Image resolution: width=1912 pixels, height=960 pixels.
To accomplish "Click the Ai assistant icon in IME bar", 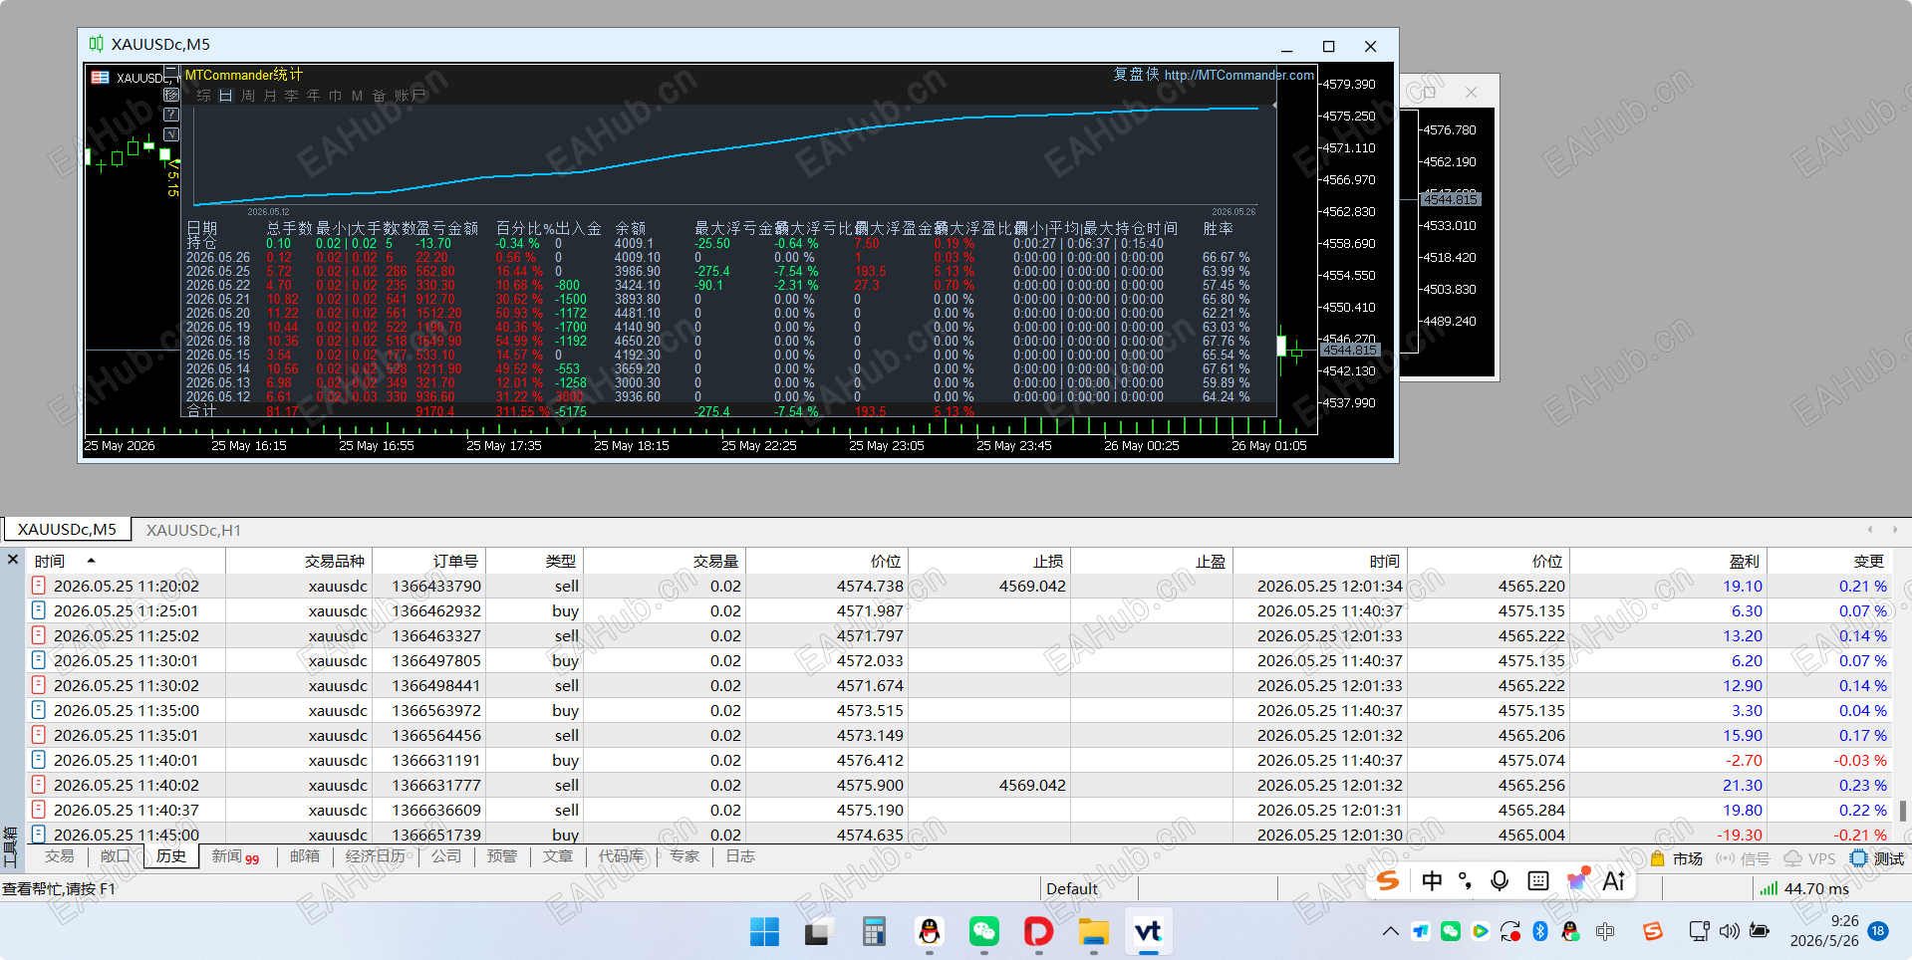I will [1614, 880].
